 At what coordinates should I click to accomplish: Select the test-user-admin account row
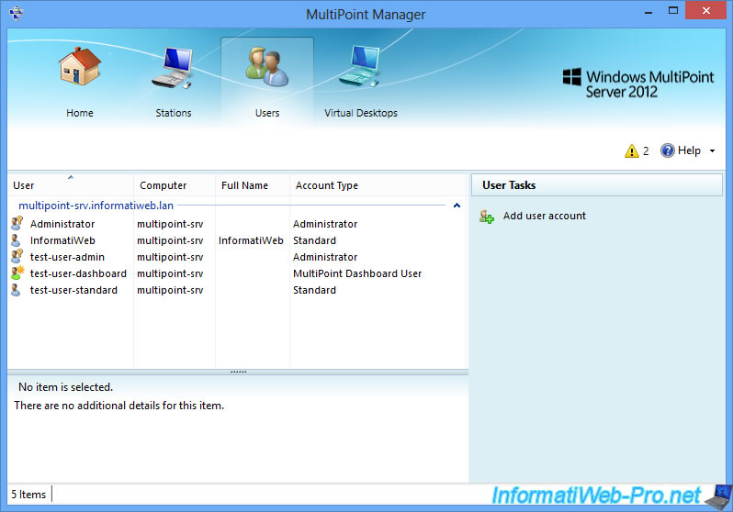(x=67, y=257)
